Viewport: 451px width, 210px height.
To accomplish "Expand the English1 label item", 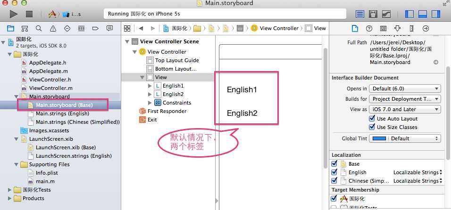I will (150, 86).
